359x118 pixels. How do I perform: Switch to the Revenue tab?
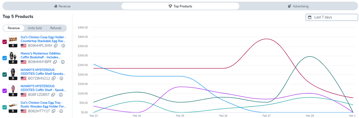click(62, 6)
